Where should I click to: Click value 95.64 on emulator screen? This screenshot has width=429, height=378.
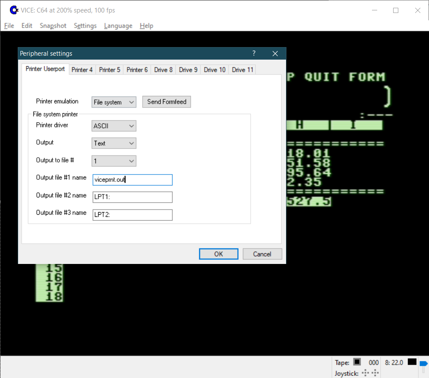point(309,172)
